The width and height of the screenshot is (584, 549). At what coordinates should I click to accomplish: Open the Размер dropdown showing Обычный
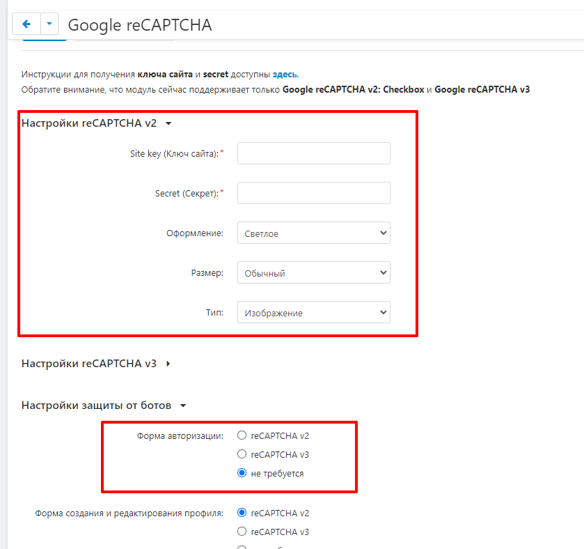(x=314, y=272)
